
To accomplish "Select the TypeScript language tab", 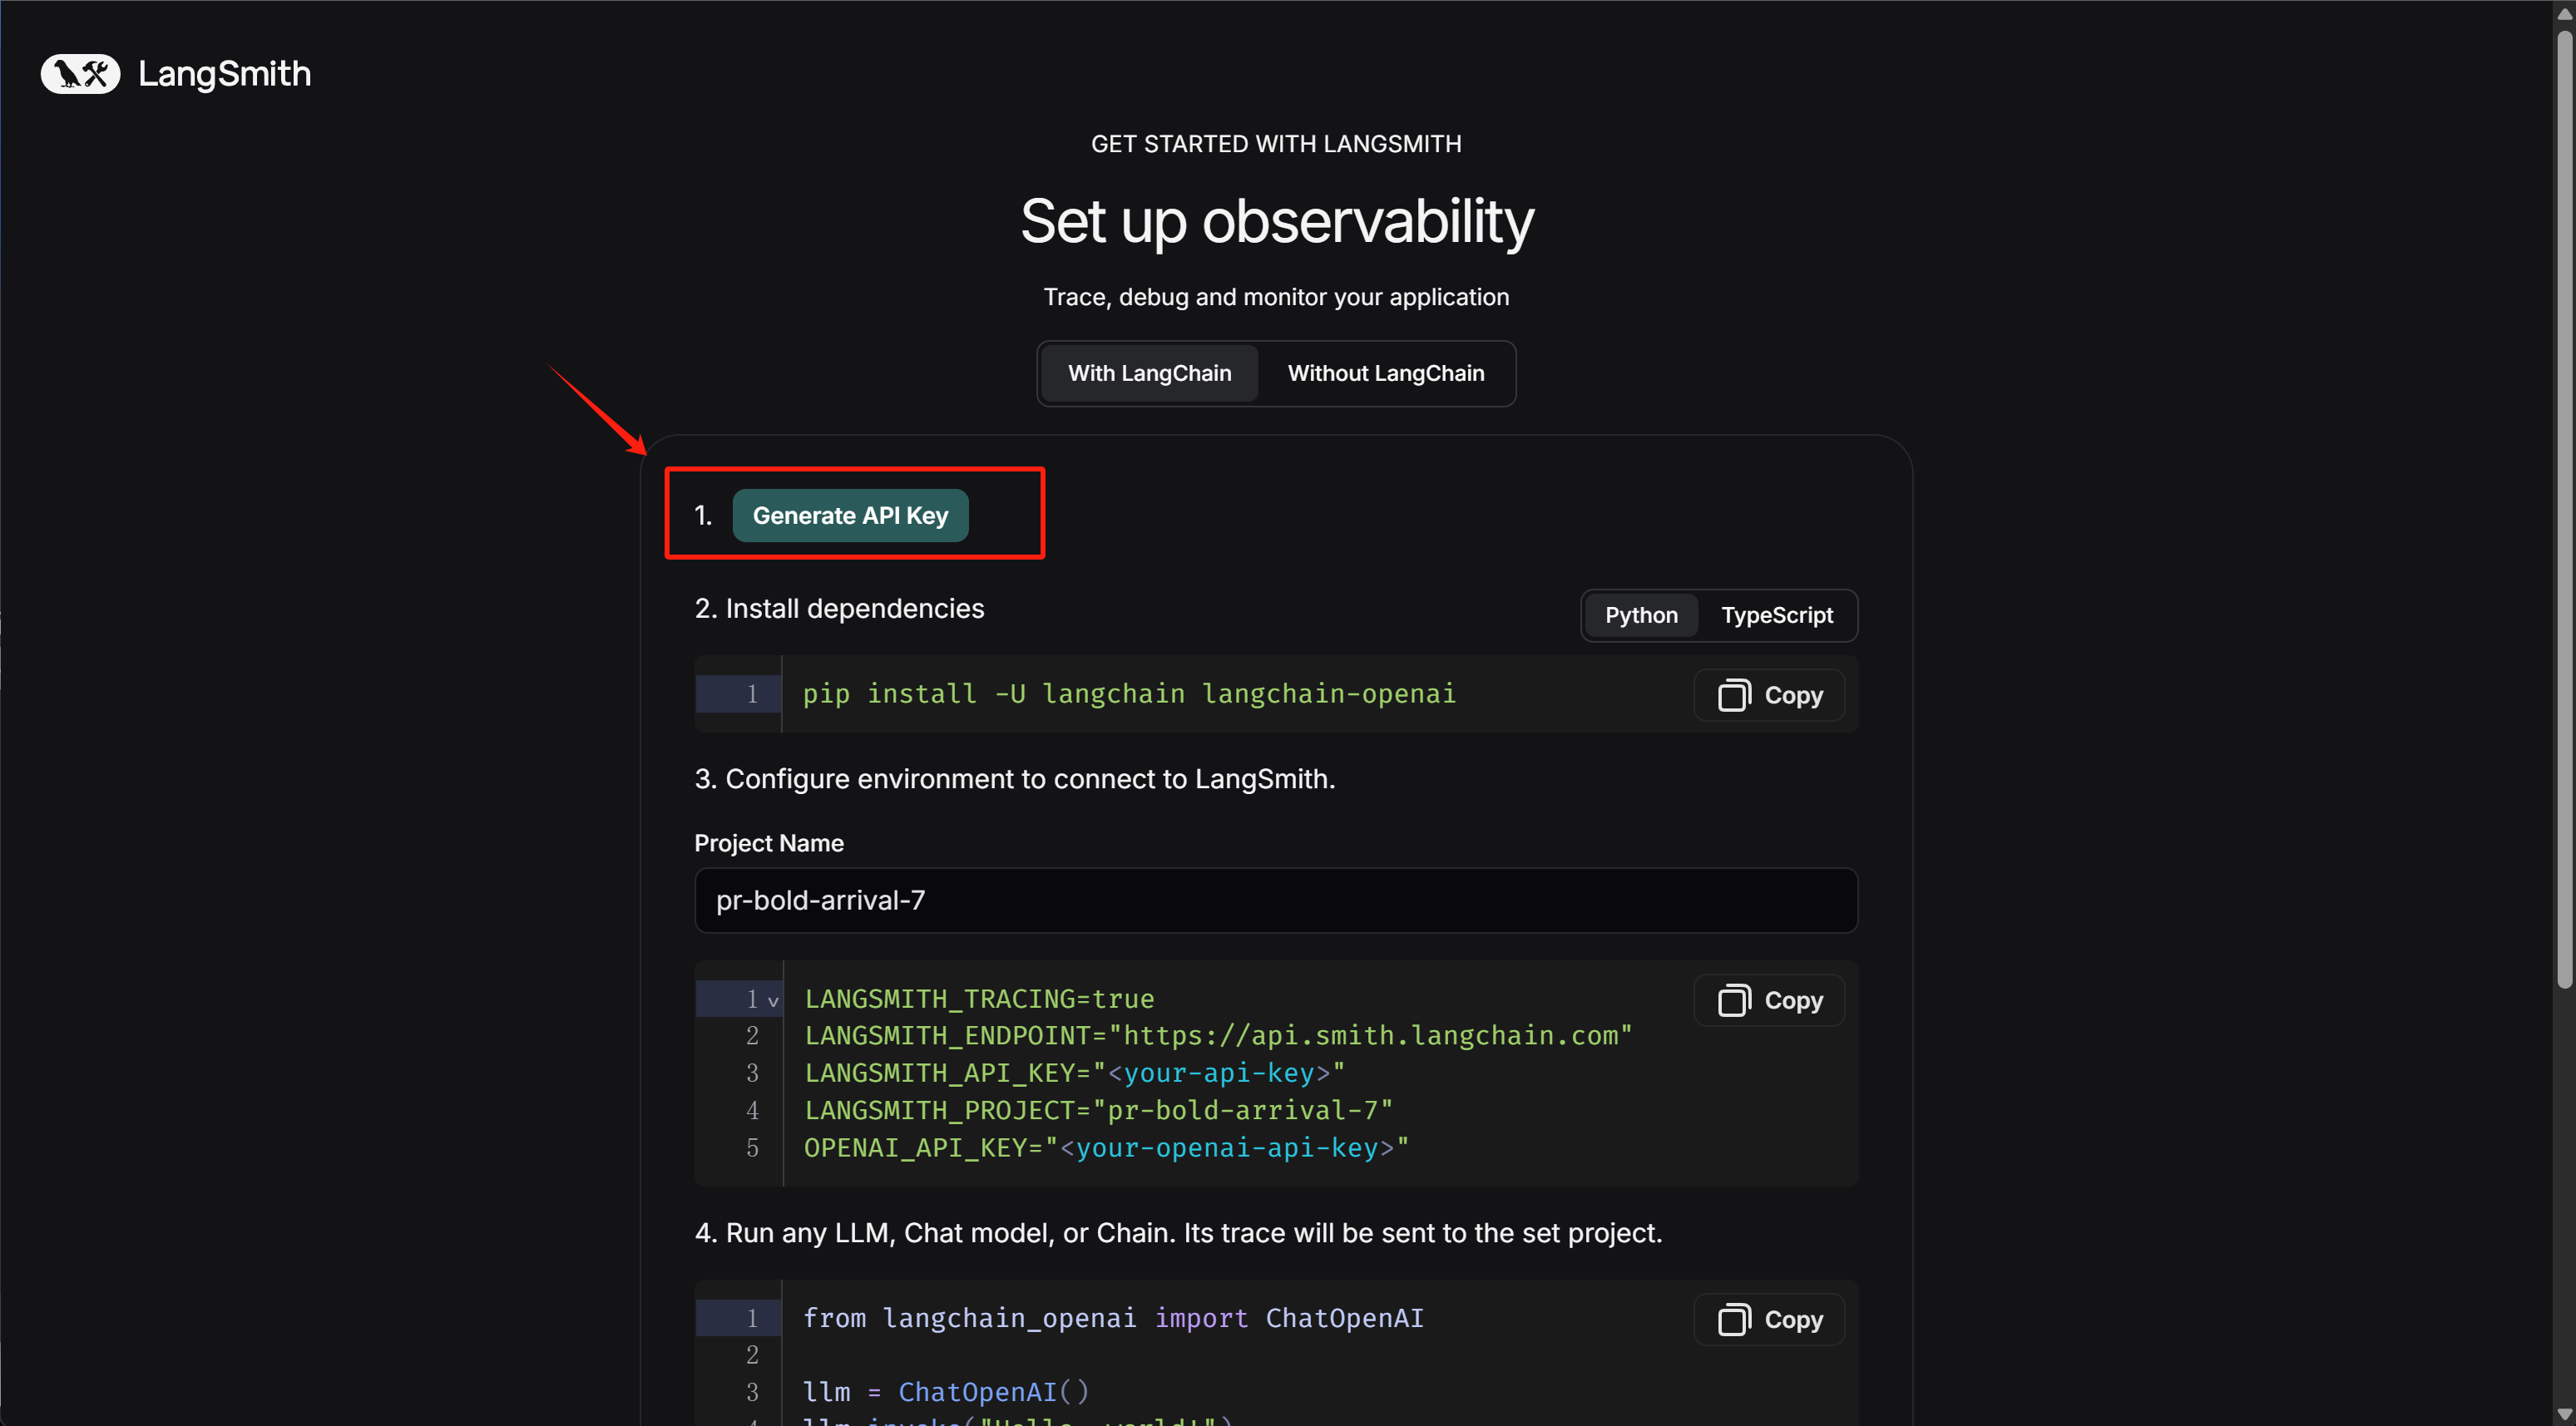I will (1777, 615).
